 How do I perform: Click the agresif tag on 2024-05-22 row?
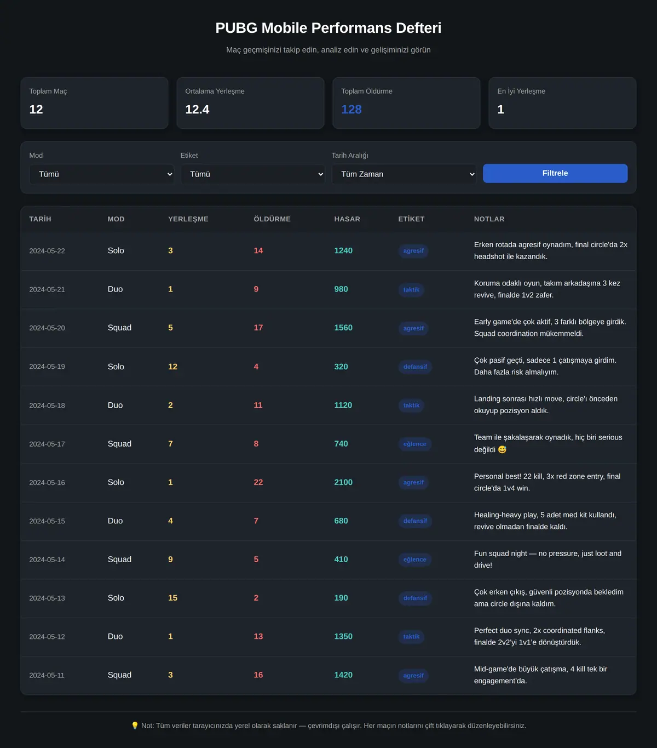(413, 251)
